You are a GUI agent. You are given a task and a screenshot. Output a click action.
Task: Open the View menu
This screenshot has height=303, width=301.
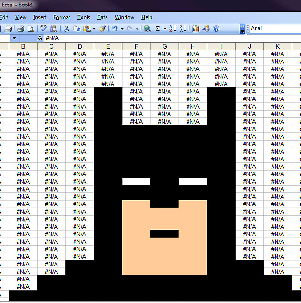(x=21, y=17)
